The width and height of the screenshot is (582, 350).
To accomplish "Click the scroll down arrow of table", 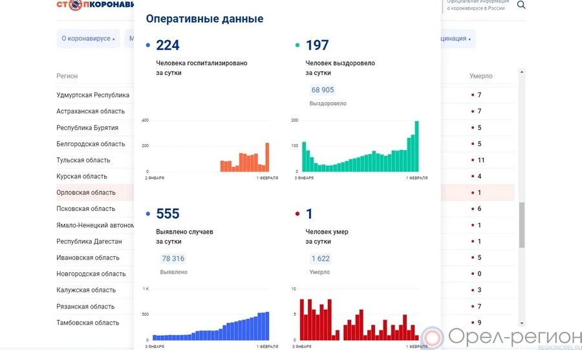I will [x=522, y=322].
